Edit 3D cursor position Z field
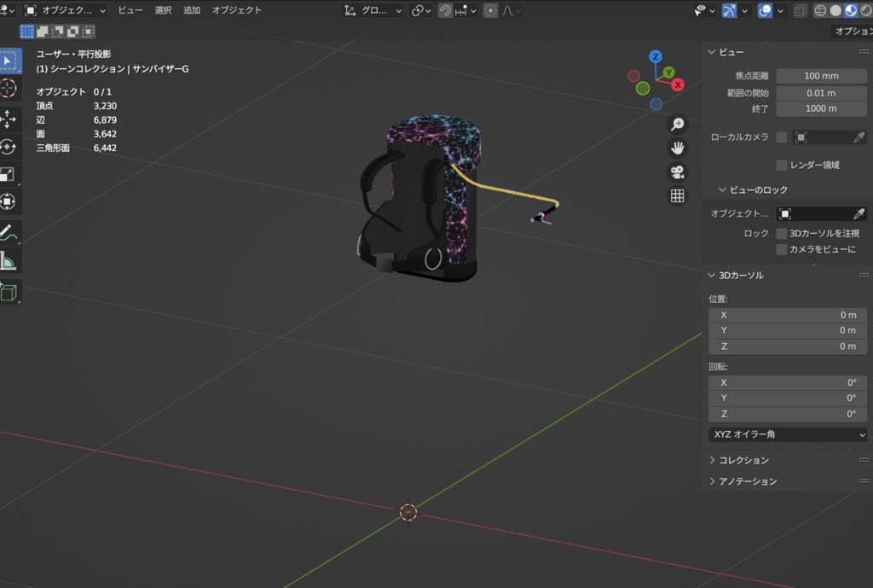The image size is (873, 588). pos(787,346)
